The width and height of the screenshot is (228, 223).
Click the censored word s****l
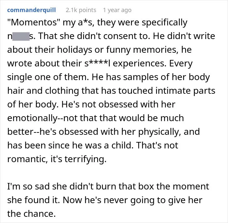[97, 63]
